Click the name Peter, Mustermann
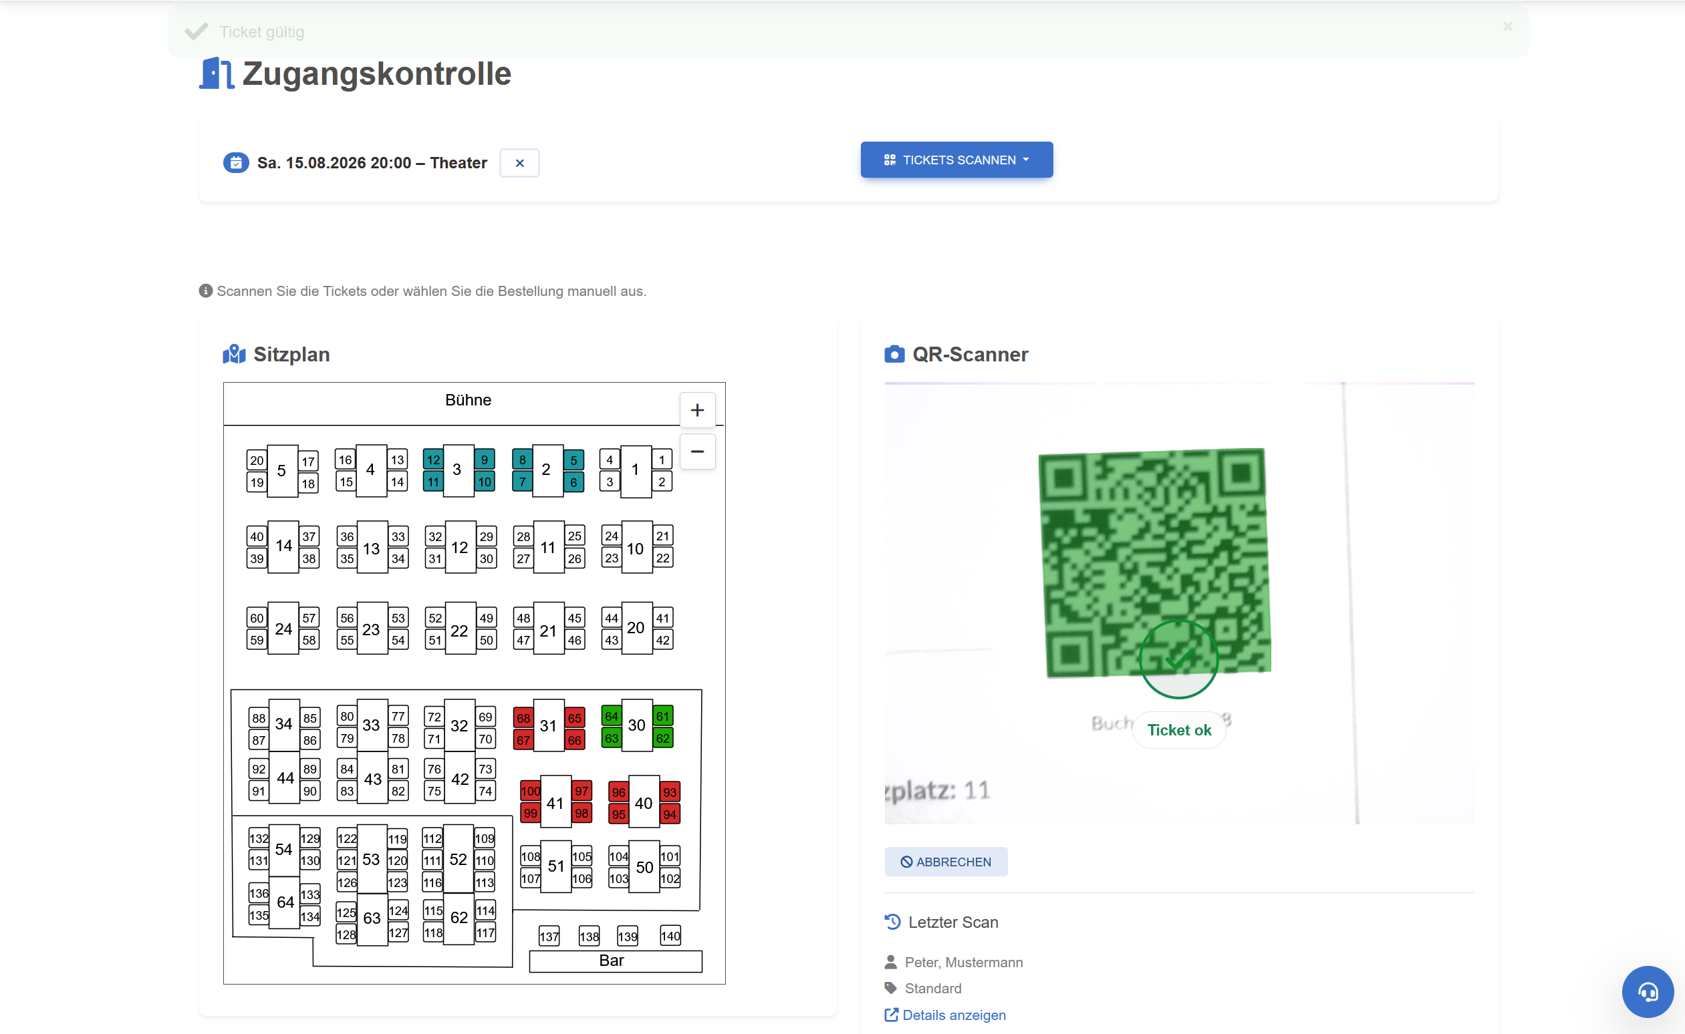The width and height of the screenshot is (1685, 1034). pyautogui.click(x=963, y=962)
